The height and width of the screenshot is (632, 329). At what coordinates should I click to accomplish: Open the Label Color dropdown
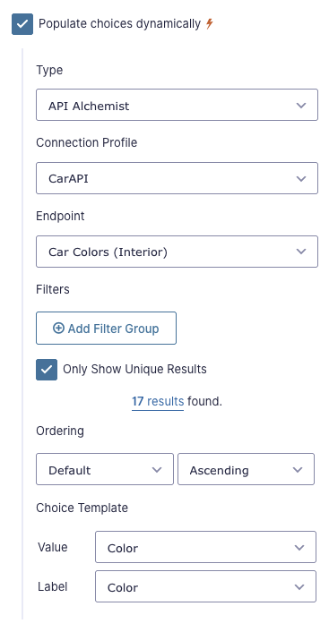tap(205, 586)
